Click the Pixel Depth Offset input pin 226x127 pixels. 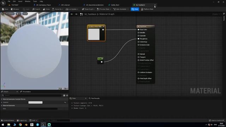138,78
